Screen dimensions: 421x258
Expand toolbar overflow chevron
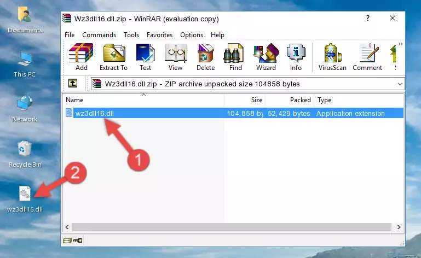click(x=400, y=44)
